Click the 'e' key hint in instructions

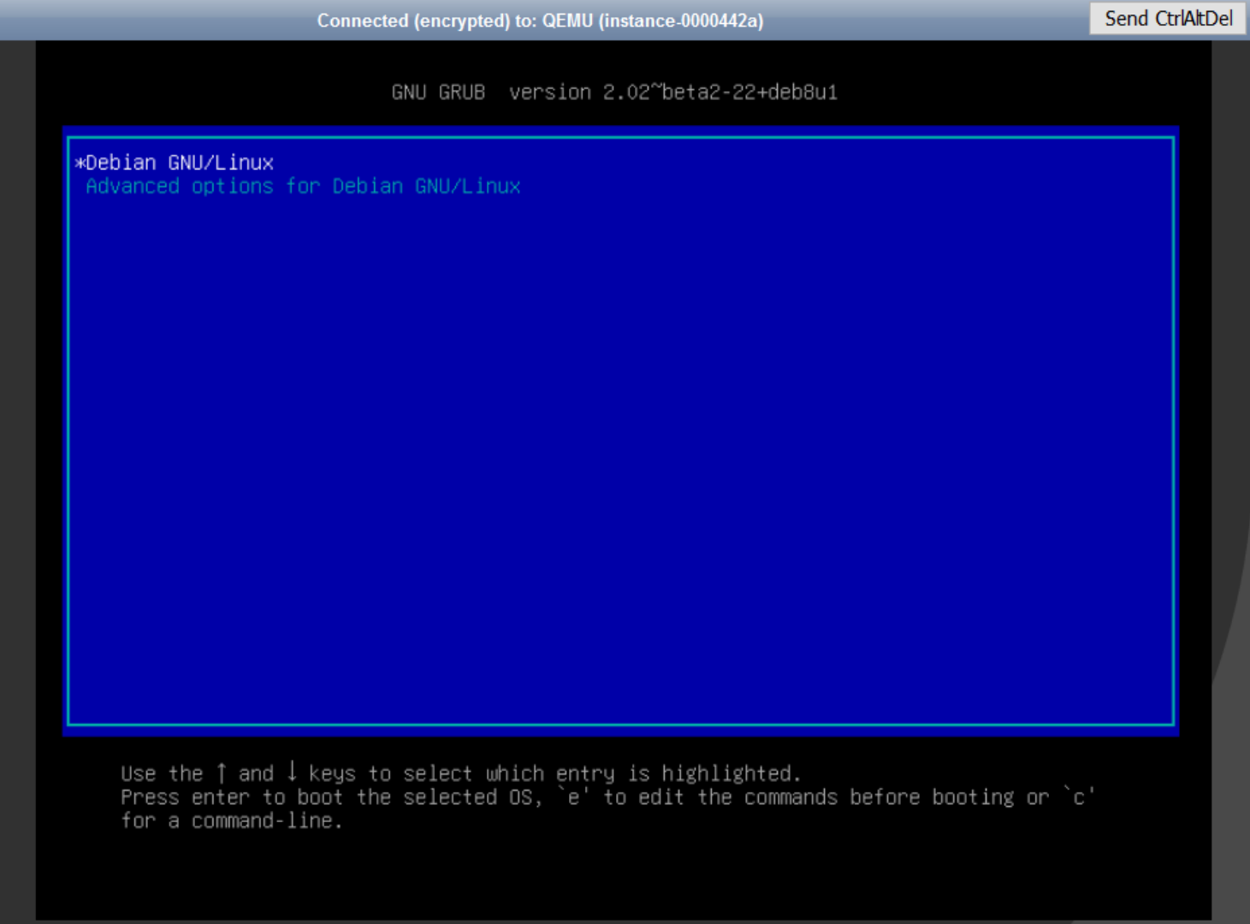pos(573,797)
